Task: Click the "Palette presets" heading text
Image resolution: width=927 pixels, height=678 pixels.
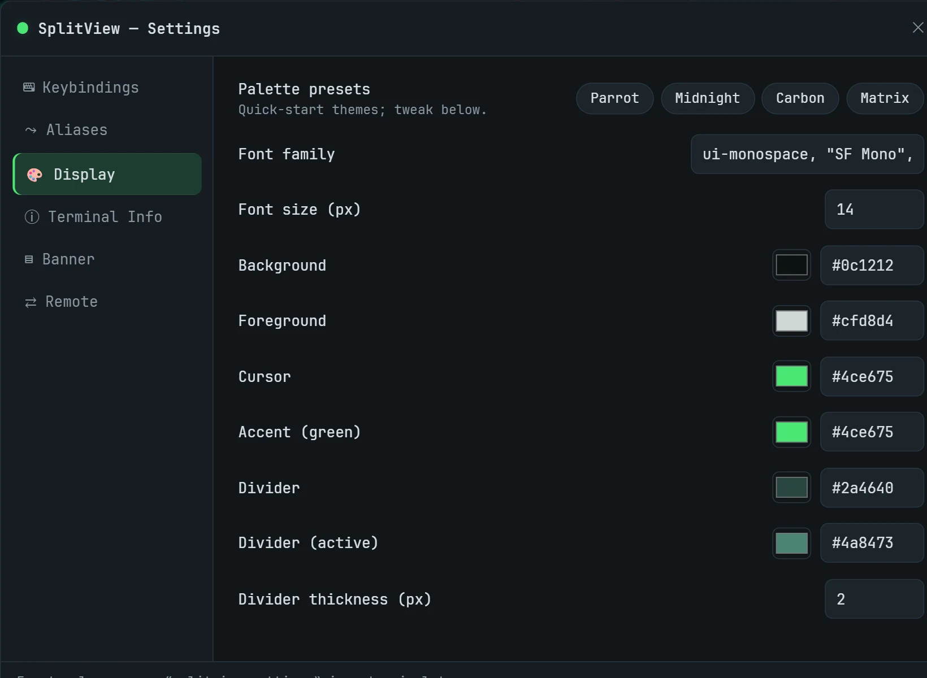Action: coord(304,89)
